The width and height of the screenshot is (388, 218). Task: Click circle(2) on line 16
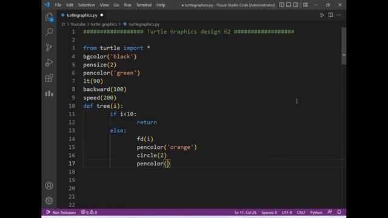click(152, 155)
